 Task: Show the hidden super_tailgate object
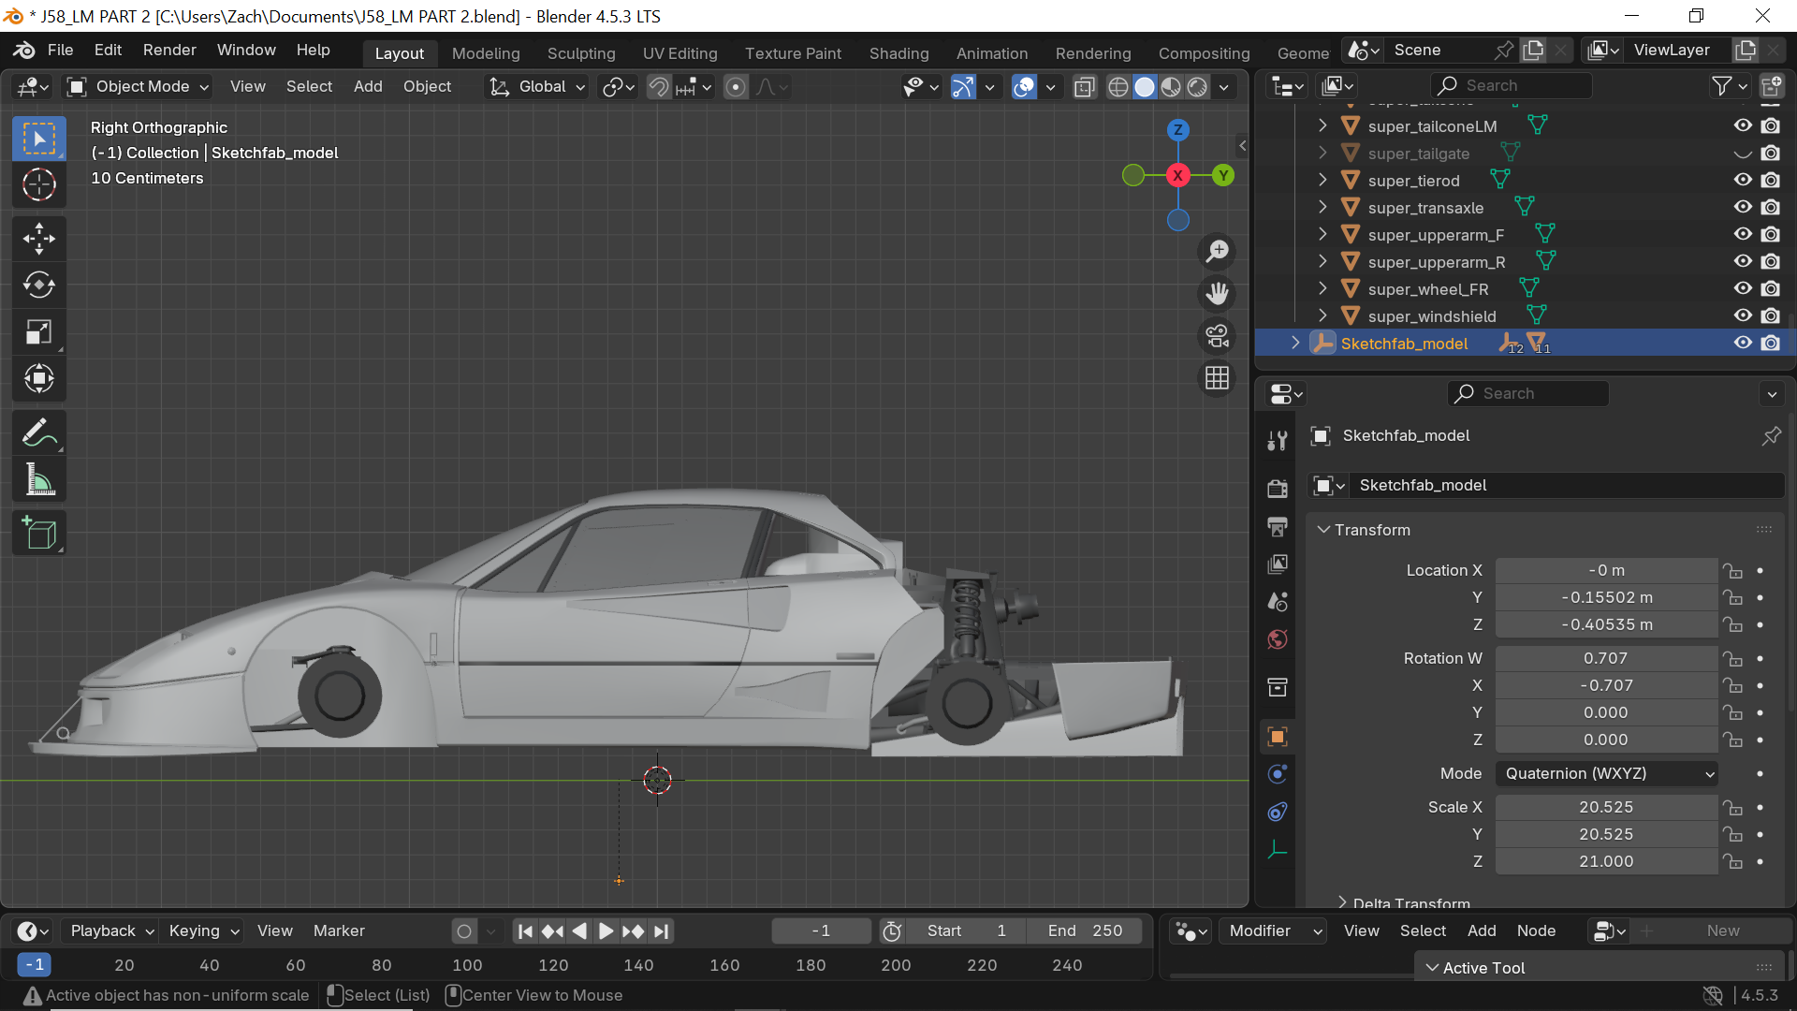click(x=1742, y=154)
